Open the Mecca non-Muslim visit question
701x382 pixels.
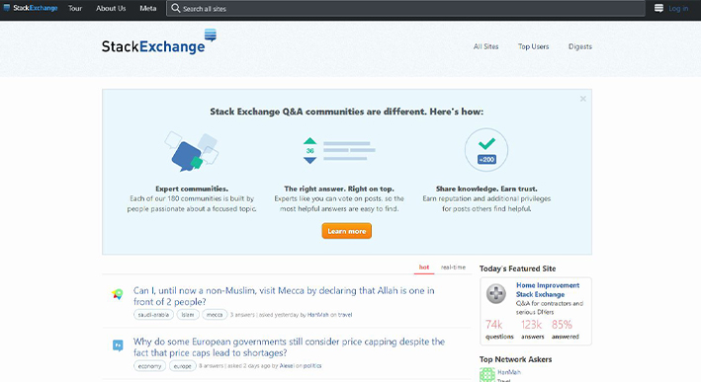(284, 296)
